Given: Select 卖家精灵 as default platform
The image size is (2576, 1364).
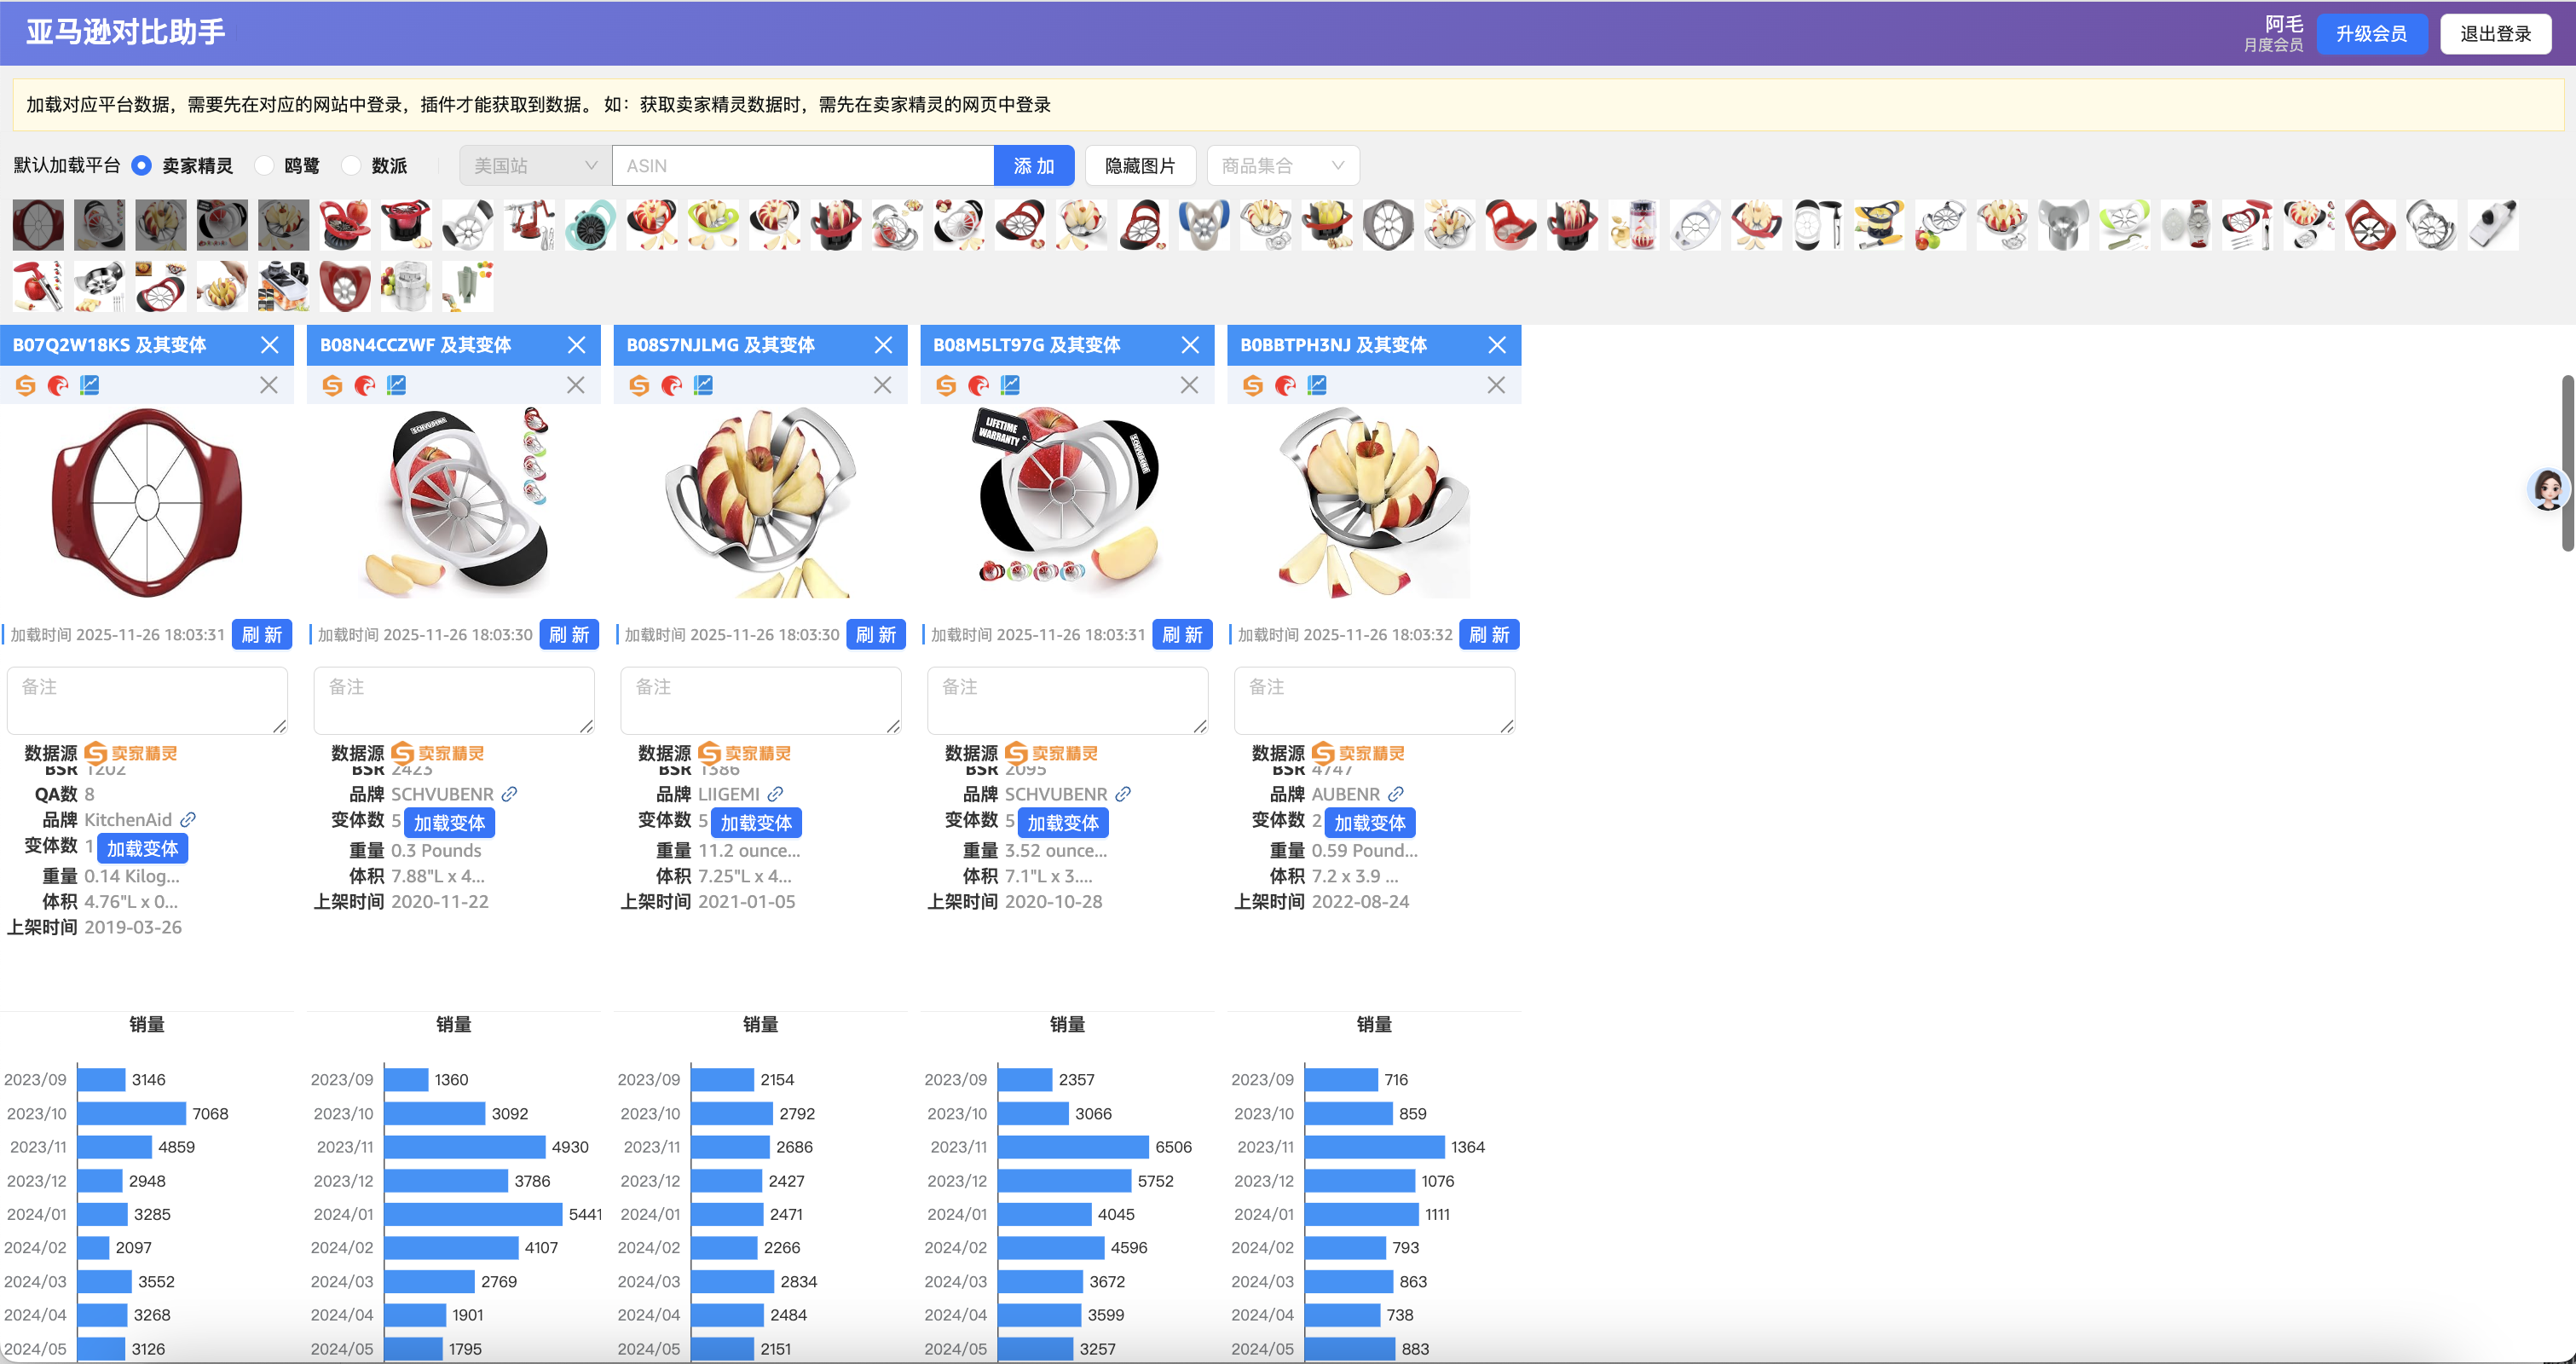Looking at the screenshot, I should 142,166.
